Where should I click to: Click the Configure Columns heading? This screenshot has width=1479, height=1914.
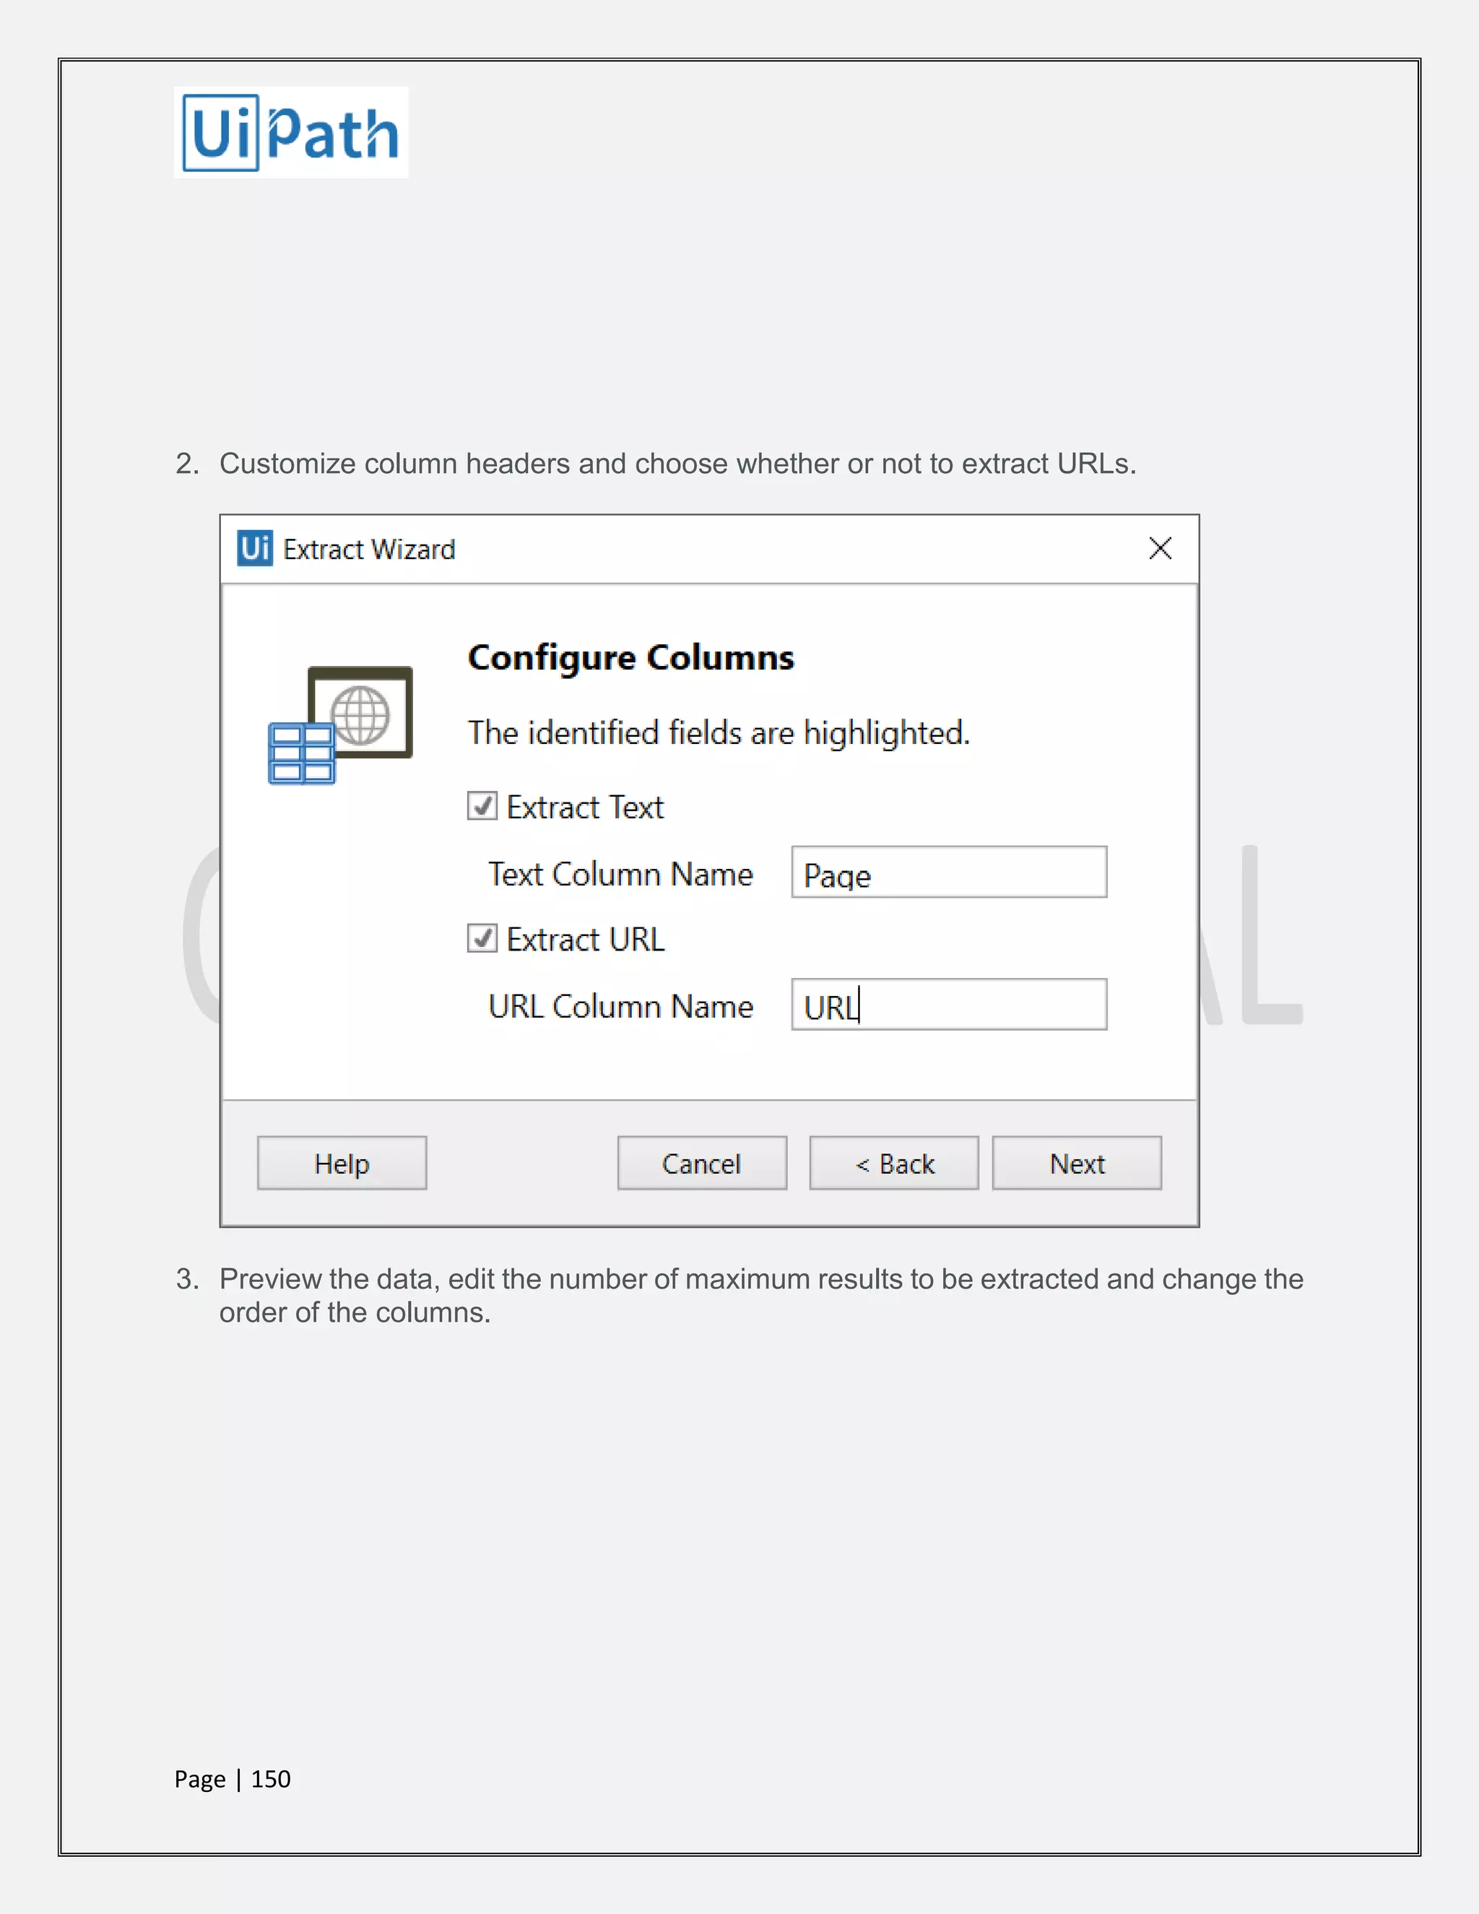click(631, 657)
